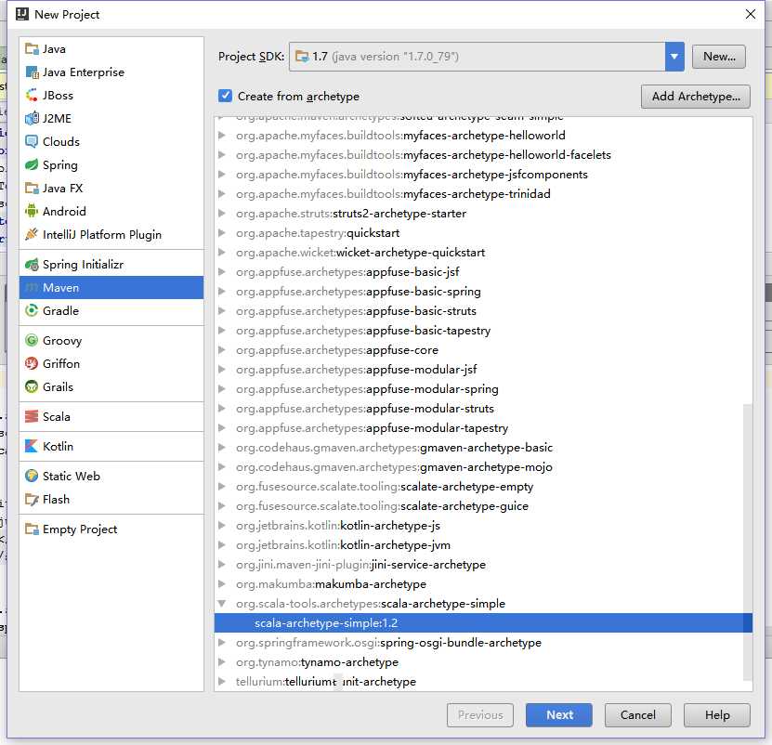Select the kotlin-archetype-js row
772x745 pixels.
[483, 526]
